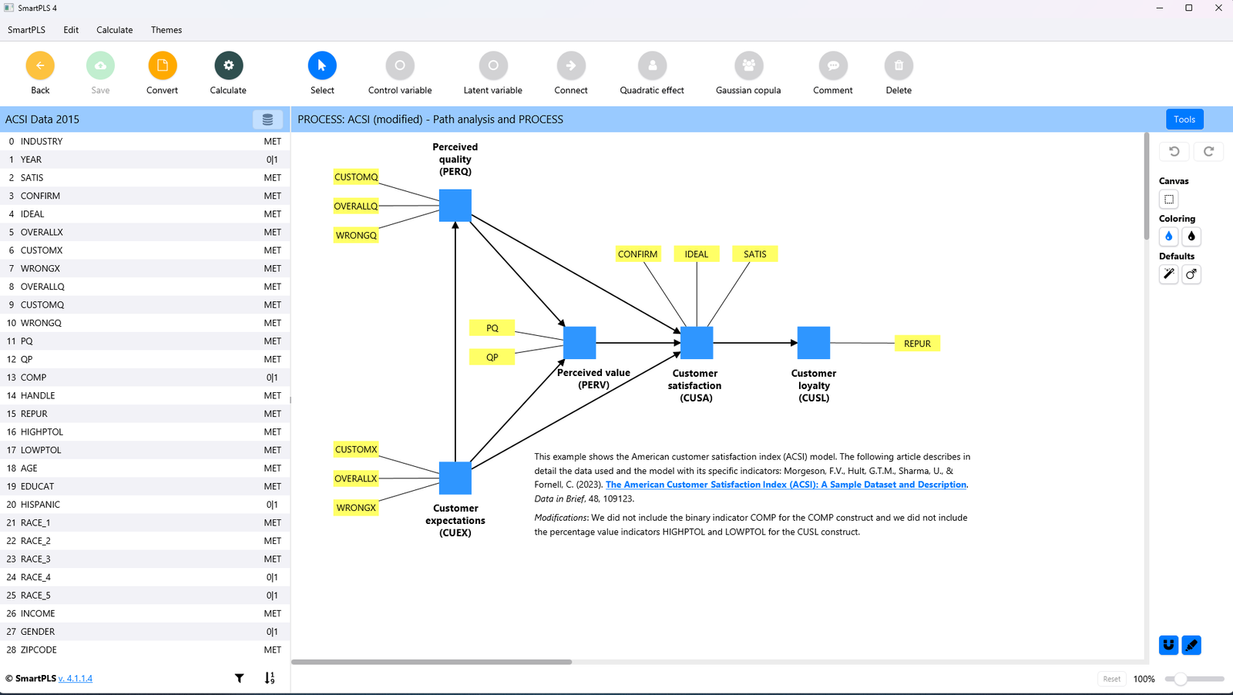
Task: Select the SATIS indicator box on canvas
Action: (x=755, y=254)
